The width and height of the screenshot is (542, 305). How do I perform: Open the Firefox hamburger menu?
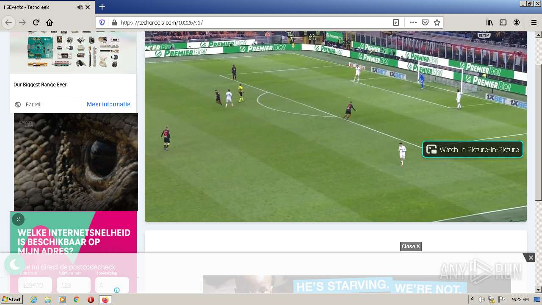click(534, 22)
